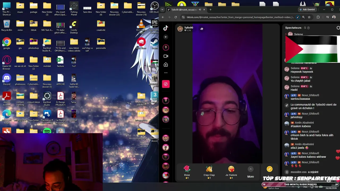
Task: Send a Rose gift
Action: (187, 172)
